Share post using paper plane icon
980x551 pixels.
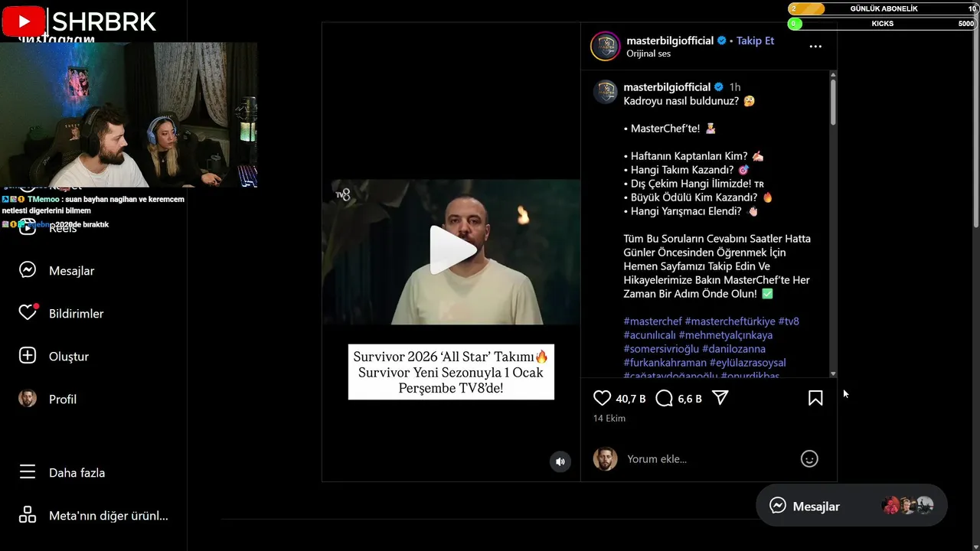point(720,398)
